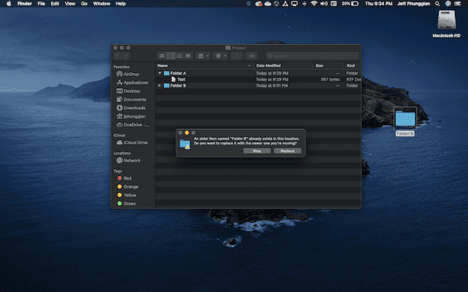Viewport: 468px width, 292px height.
Task: Go back with the Finder back arrow
Action: click(118, 56)
